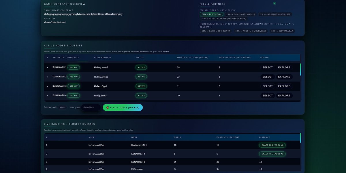Select the KUNAIKASH-2 node
Screen dimensions: 346x173
[x=268, y=77]
